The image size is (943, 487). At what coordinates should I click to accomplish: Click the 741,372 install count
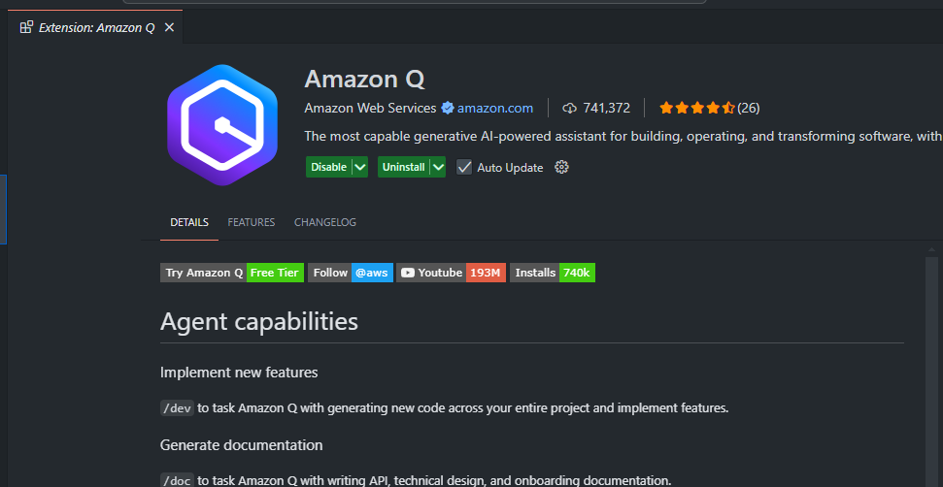[x=606, y=108]
